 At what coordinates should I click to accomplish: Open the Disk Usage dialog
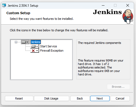[x=51, y=98]
